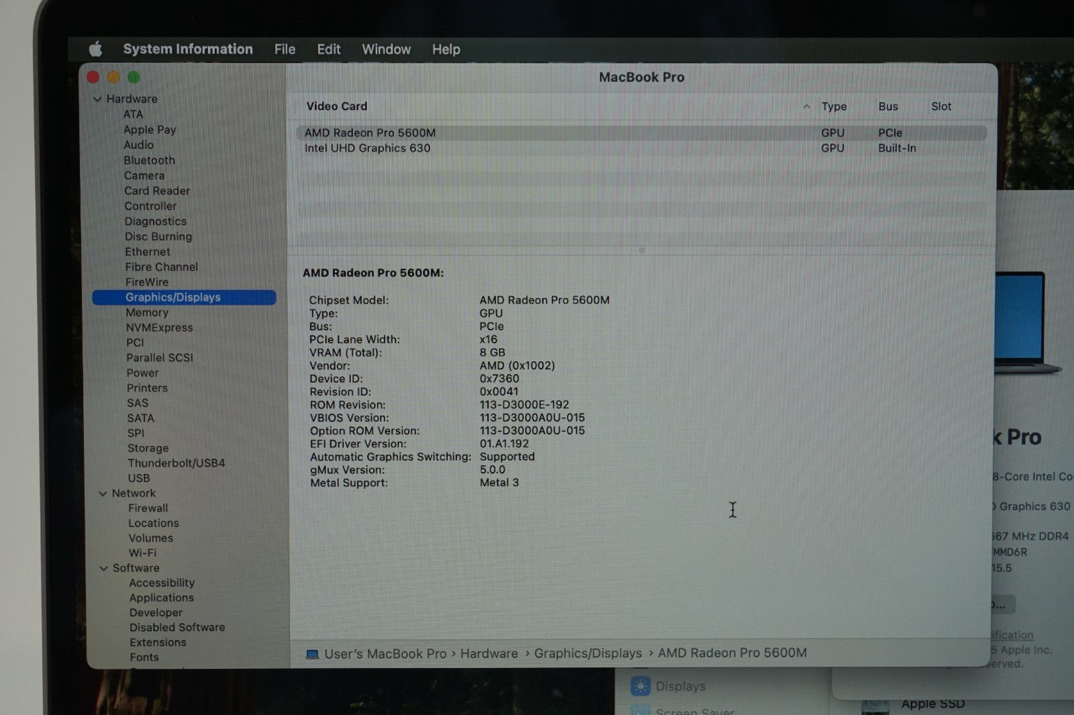
Task: Click the ROM Revision value 113-D3000E-192
Action: click(524, 405)
